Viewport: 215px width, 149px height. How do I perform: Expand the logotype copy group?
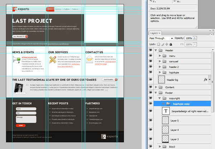(164, 104)
